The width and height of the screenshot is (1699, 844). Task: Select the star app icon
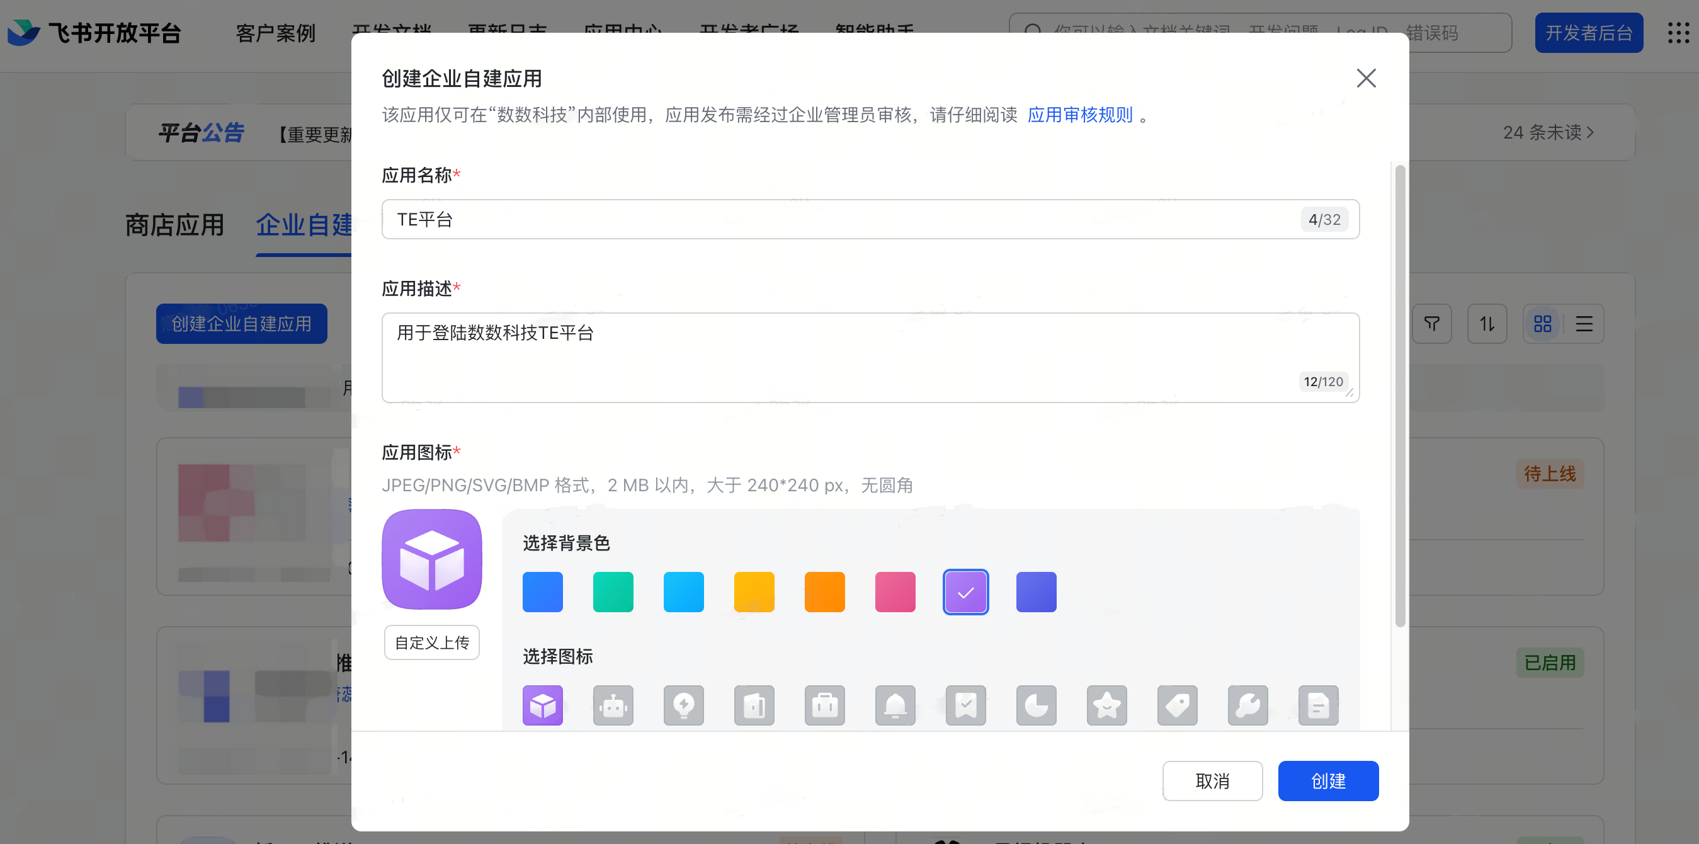(1106, 705)
